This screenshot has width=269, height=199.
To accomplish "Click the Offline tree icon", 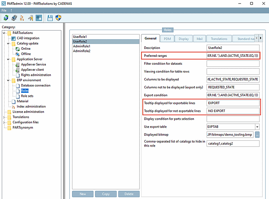I will [x=18, y=54].
